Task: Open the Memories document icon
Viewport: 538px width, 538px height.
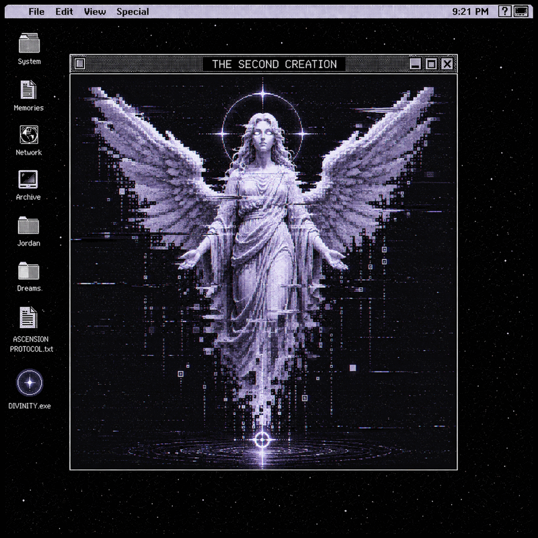Action: click(28, 89)
